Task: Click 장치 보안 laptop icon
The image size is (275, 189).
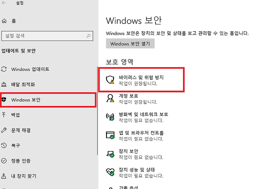Action: tap(110, 154)
